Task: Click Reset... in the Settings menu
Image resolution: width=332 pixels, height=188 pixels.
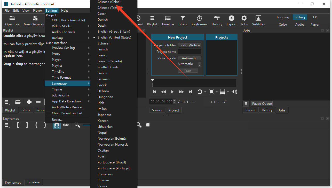Action: click(57, 120)
